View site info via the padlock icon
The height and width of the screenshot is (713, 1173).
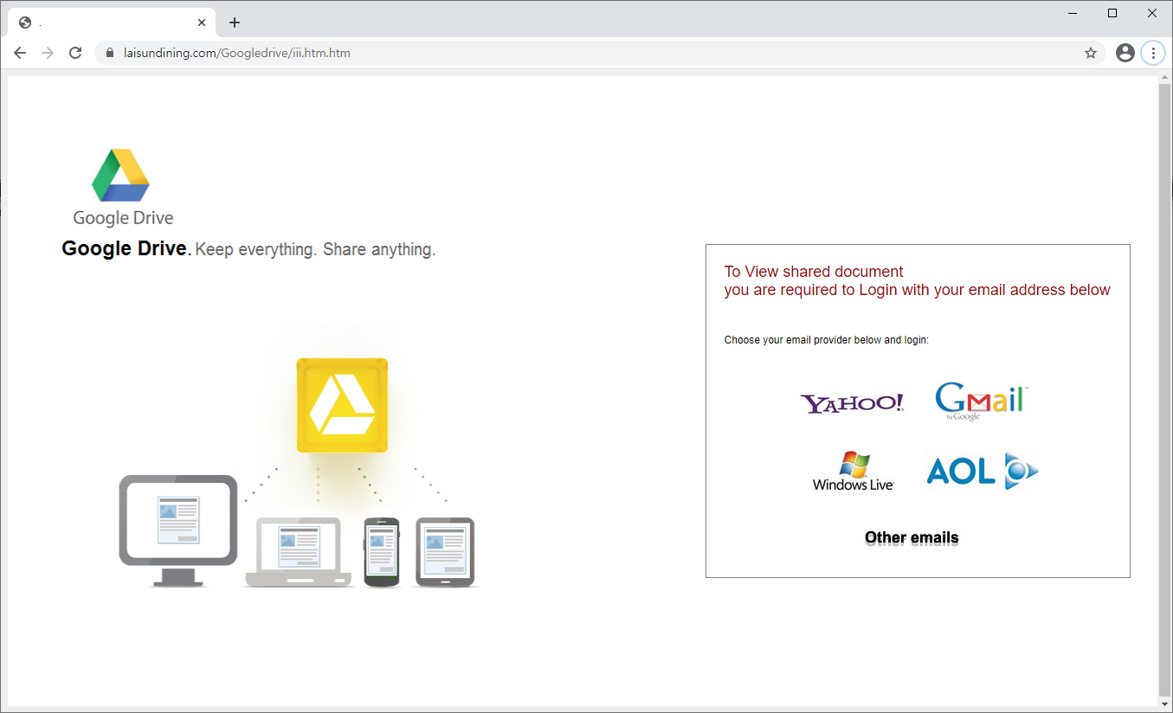click(110, 53)
